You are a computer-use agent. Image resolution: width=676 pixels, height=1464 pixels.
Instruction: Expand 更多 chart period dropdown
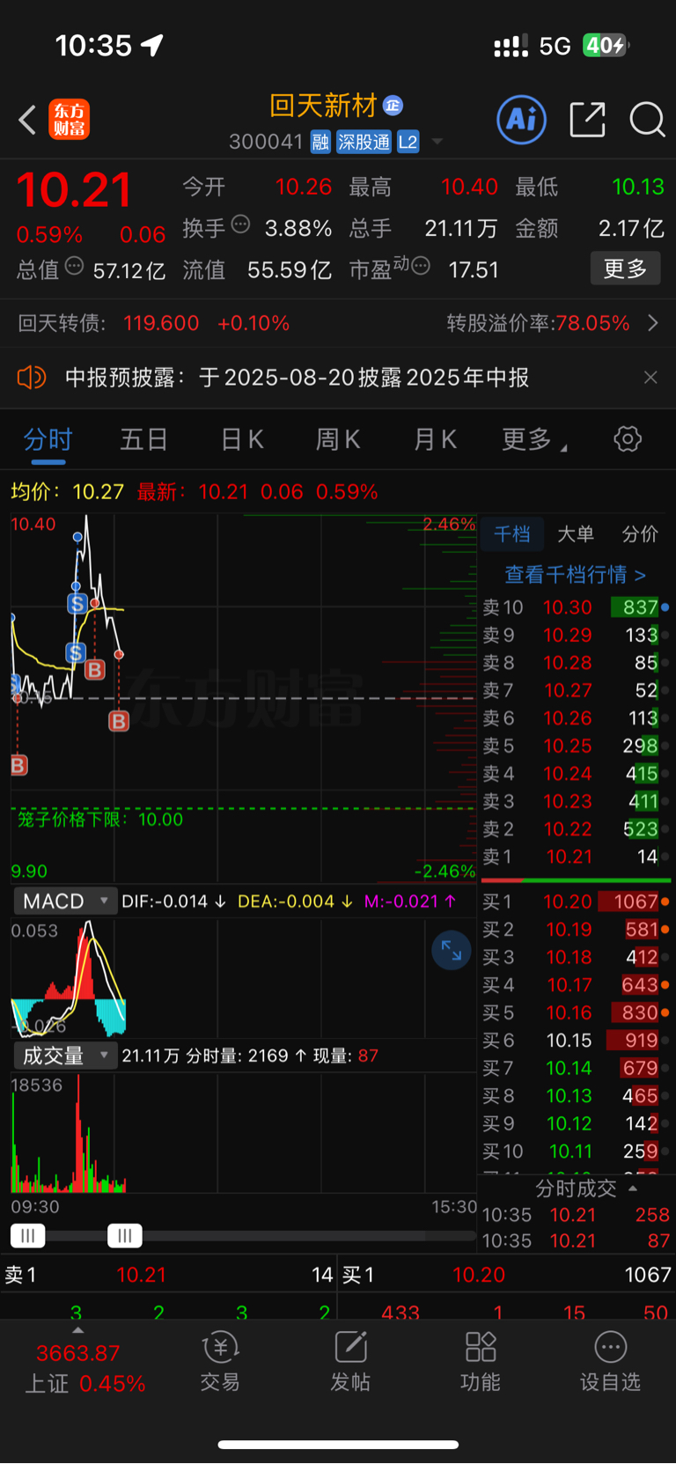coord(534,439)
